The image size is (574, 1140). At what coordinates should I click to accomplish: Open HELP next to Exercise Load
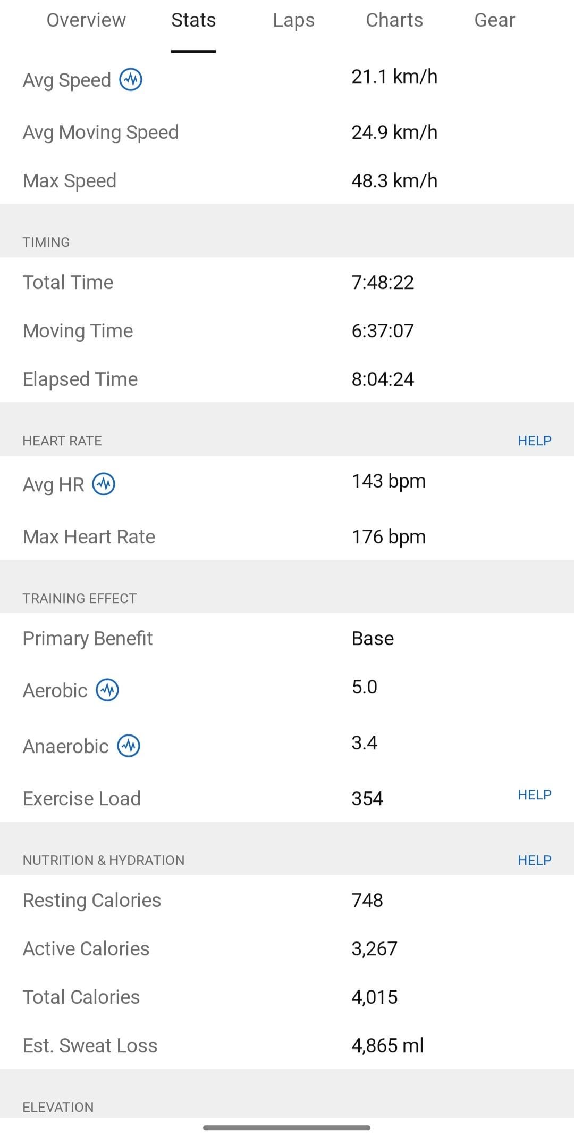click(535, 795)
